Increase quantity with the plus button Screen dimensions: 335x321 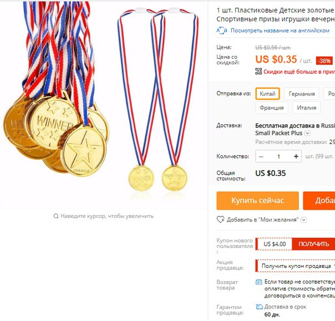tap(296, 156)
